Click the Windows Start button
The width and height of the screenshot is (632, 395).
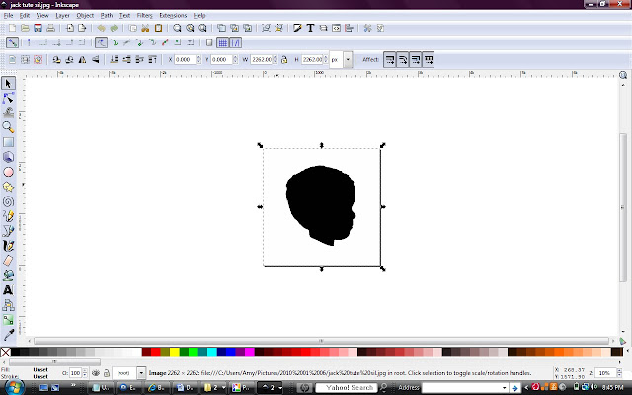13,388
